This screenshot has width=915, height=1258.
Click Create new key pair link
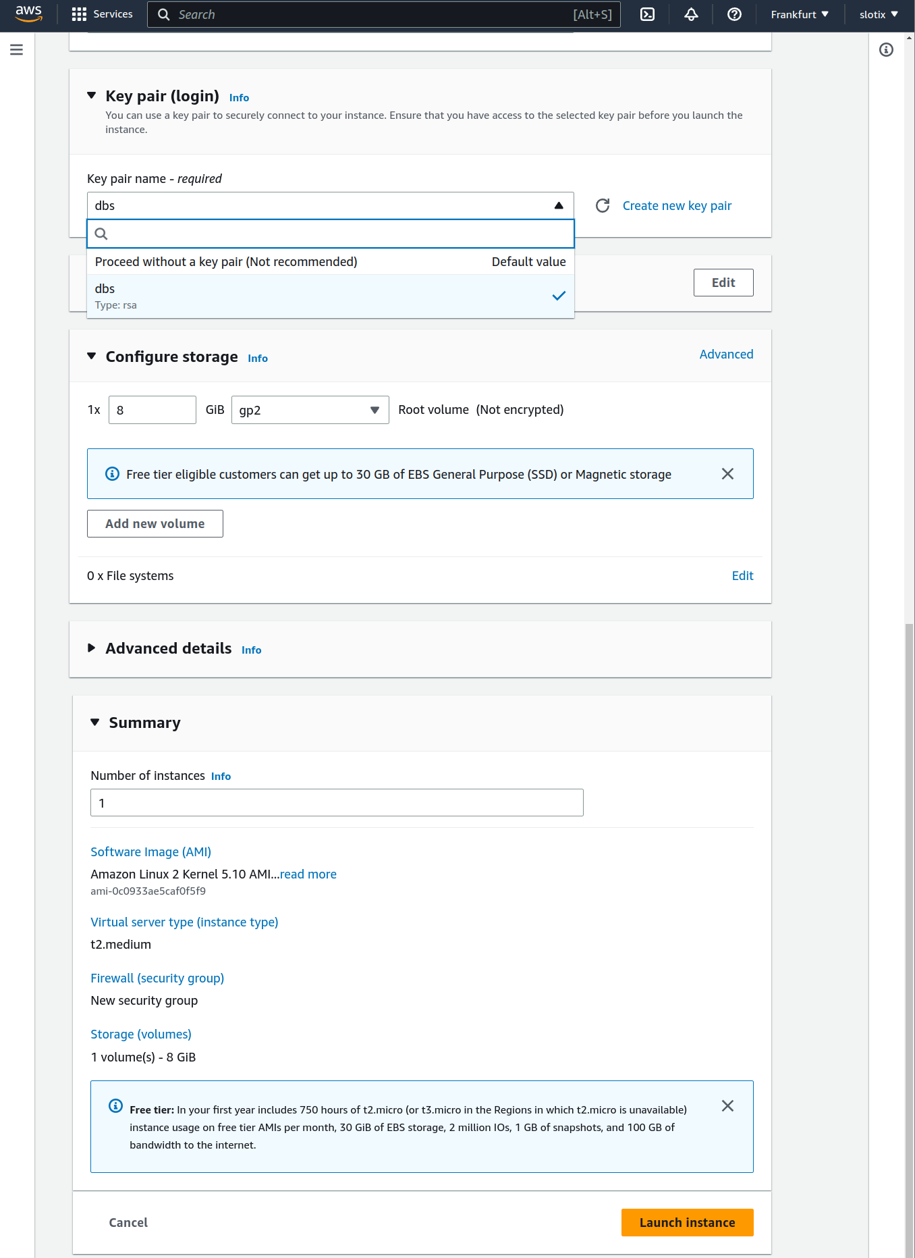pyautogui.click(x=677, y=205)
